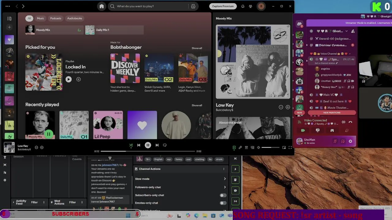The height and width of the screenshot is (220, 392).
Task: Click the lightning quick actions icon
Action: pos(235,169)
